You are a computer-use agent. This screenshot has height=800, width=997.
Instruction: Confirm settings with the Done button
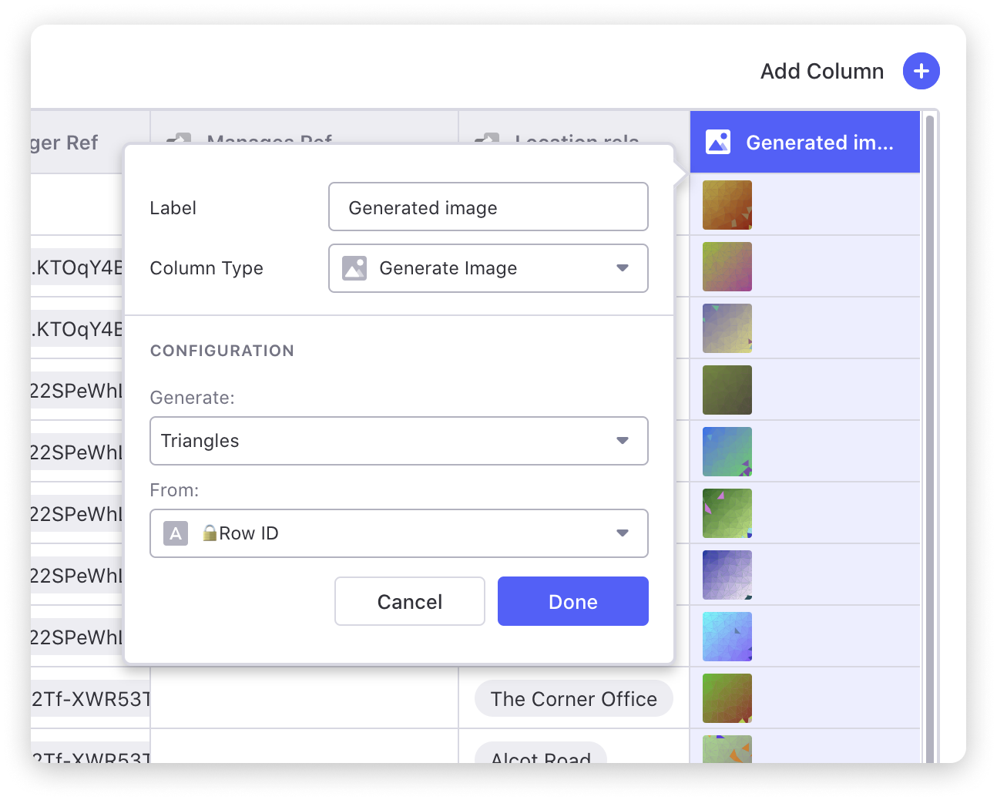coord(572,601)
